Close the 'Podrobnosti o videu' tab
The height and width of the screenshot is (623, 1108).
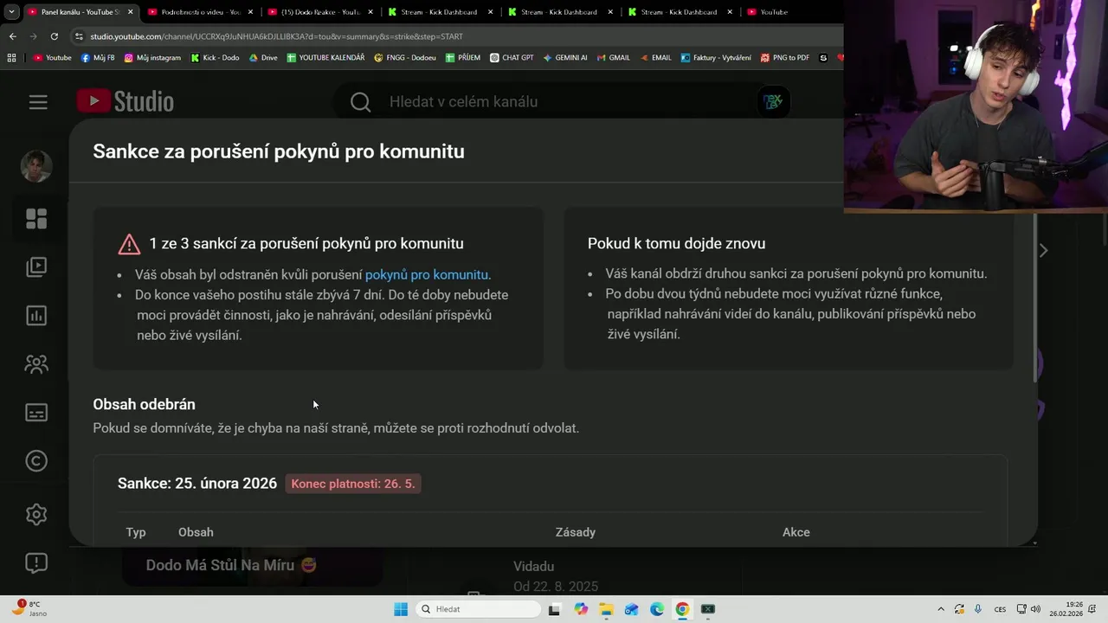(x=250, y=12)
